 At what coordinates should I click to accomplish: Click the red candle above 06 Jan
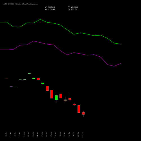click(38, 79)
